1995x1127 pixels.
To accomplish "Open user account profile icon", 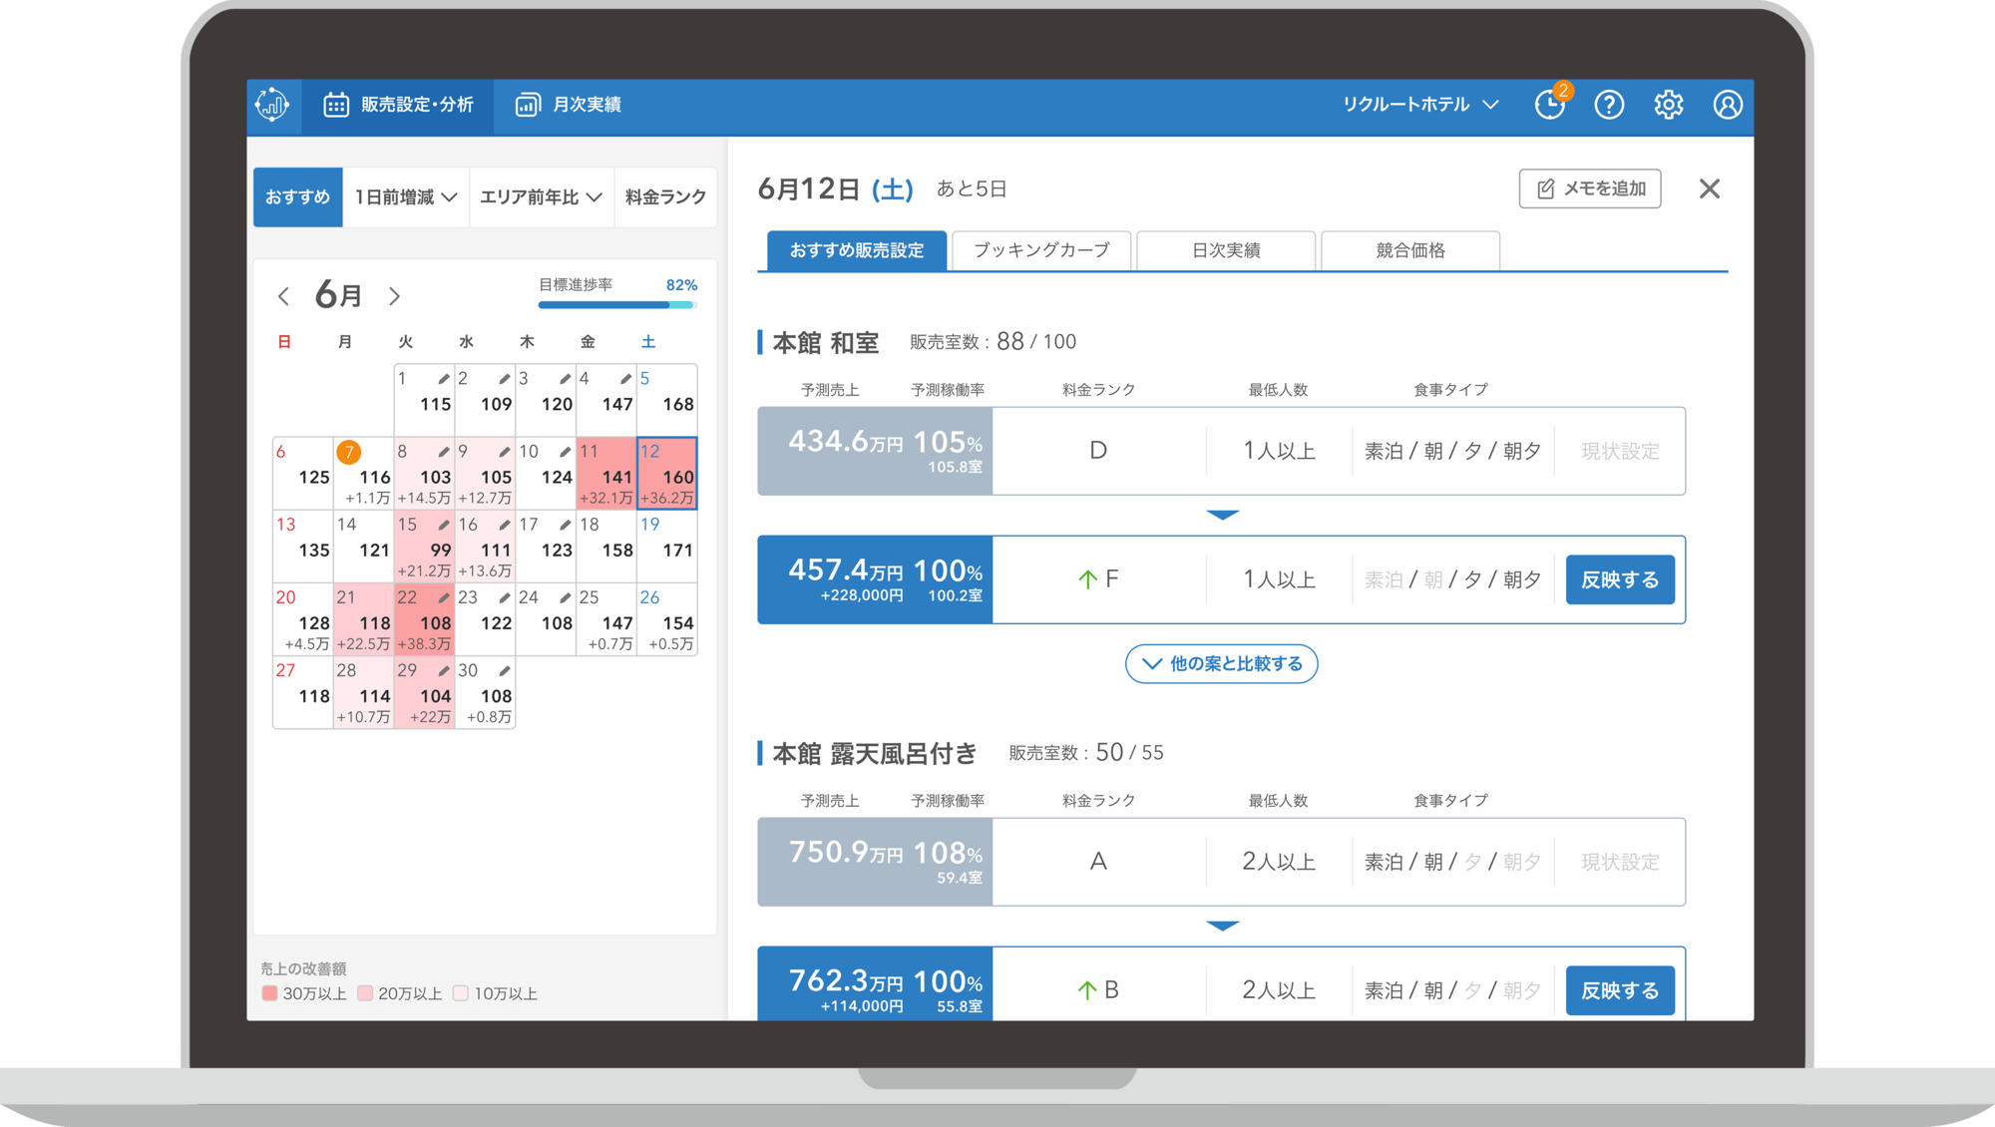I will click(x=1728, y=104).
